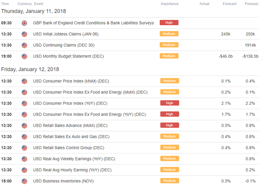Click the High badge for Consumer Price Index (YoY)
The width and height of the screenshot is (259, 185).
(x=169, y=103)
